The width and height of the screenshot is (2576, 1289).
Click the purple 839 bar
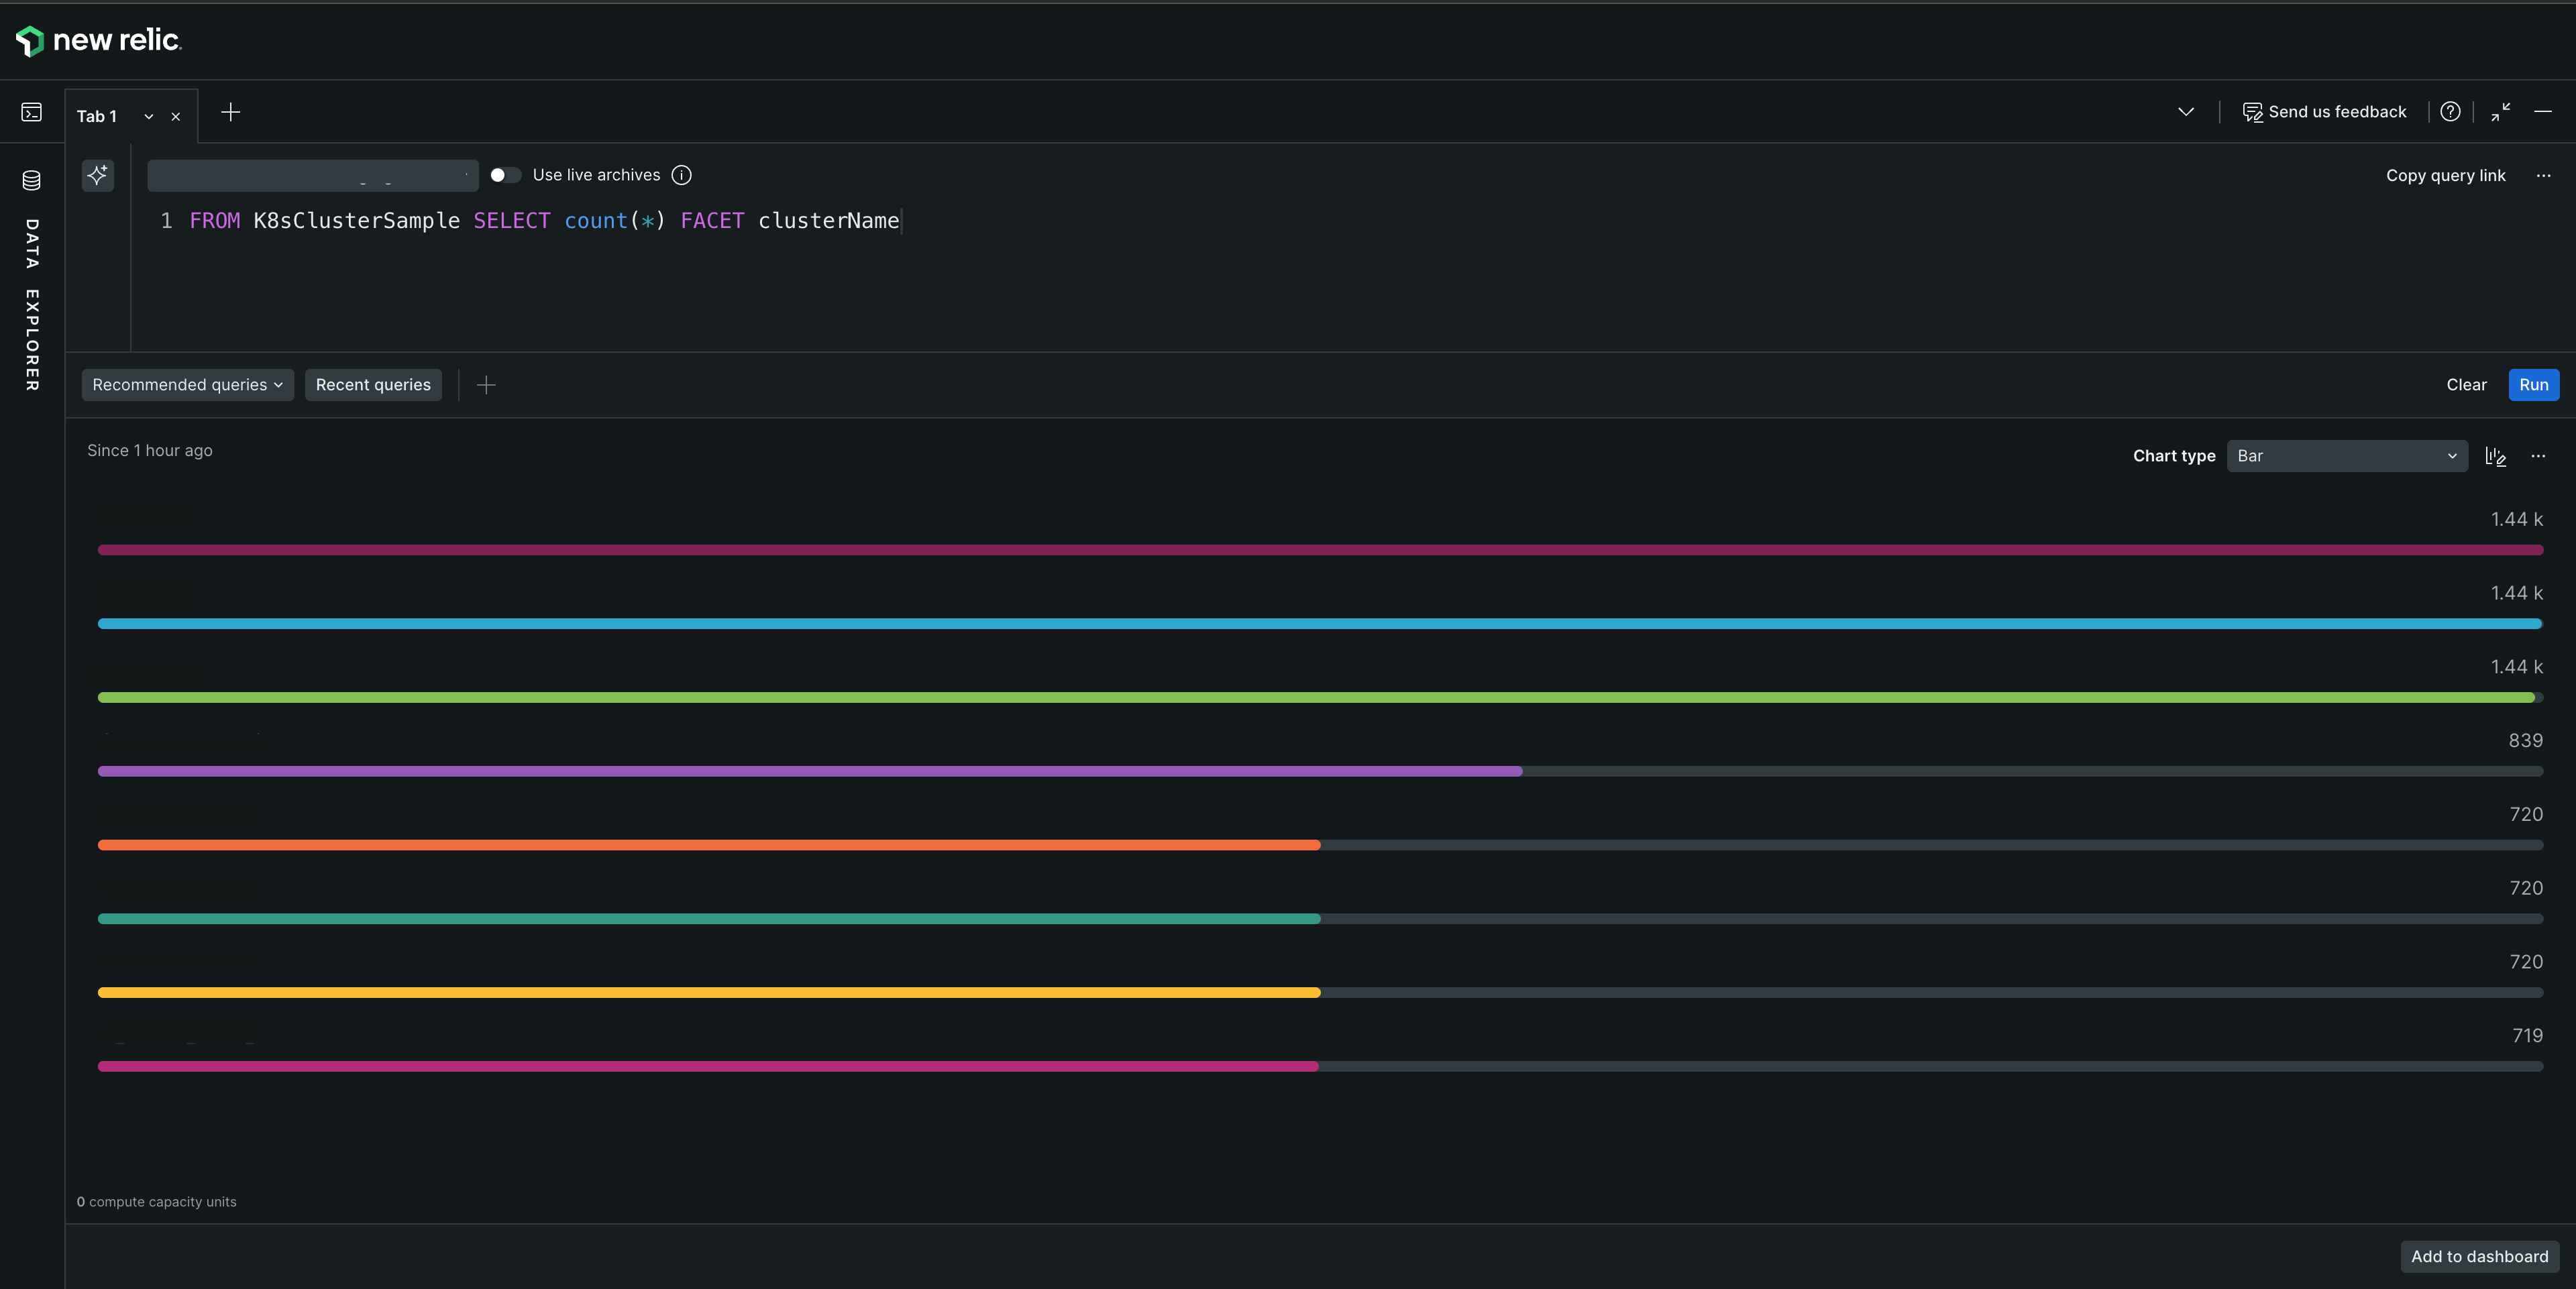pyautogui.click(x=809, y=771)
